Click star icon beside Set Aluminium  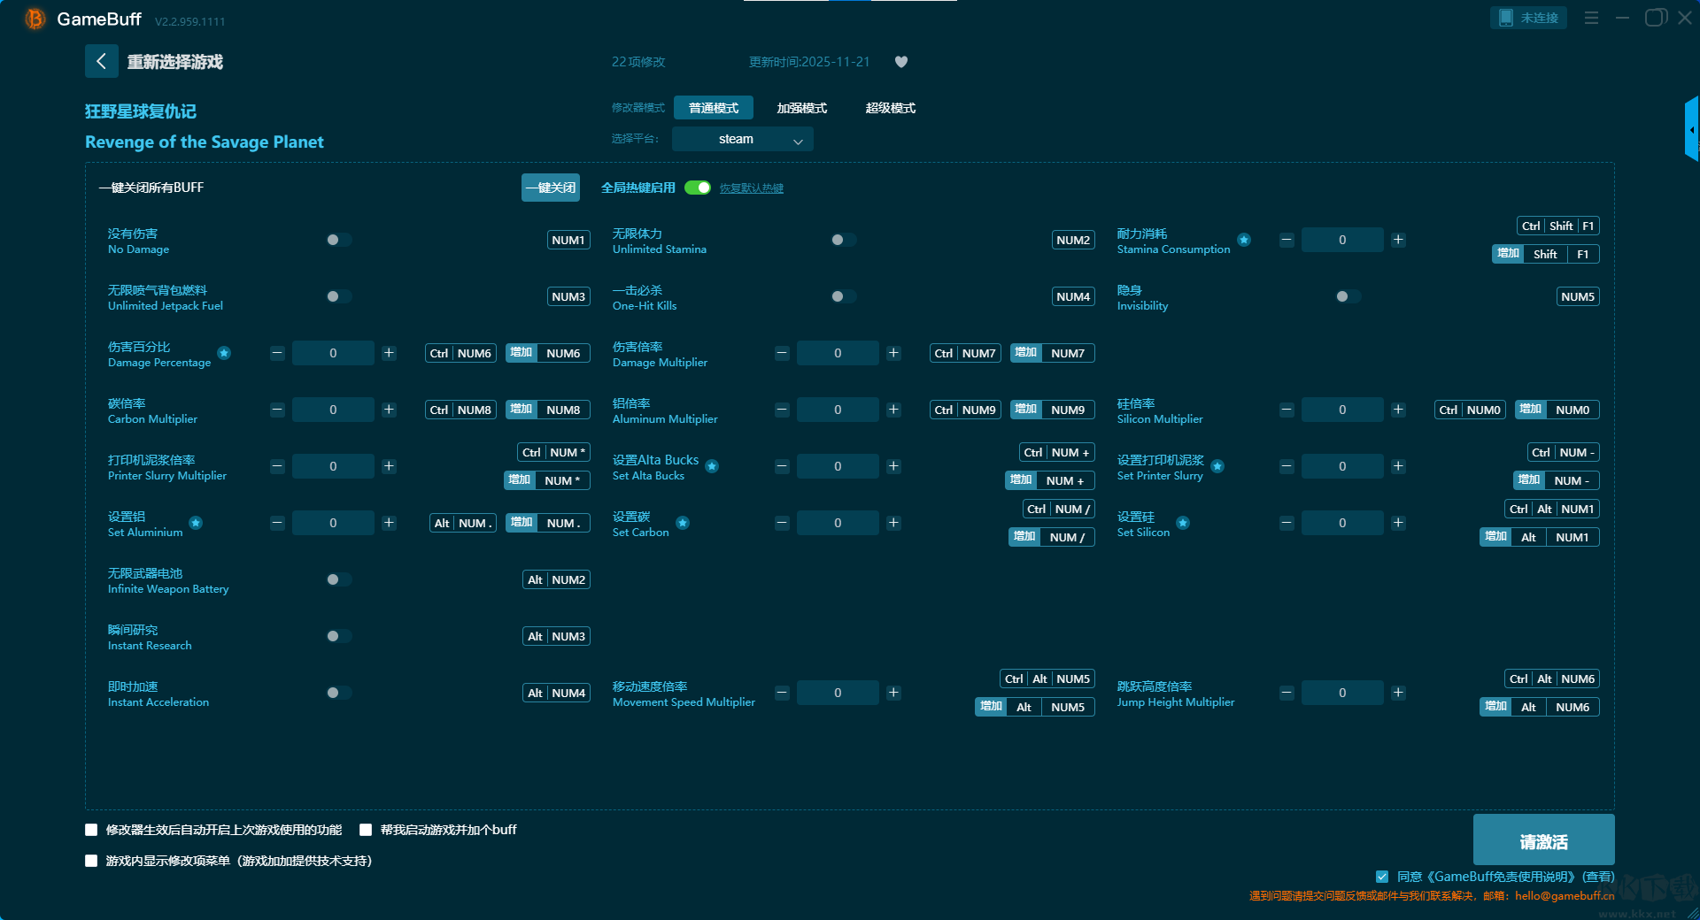click(x=196, y=523)
